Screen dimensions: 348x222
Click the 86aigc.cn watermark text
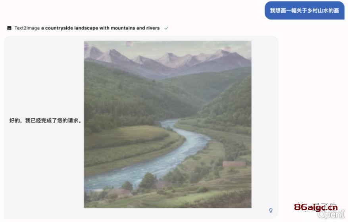click(316, 207)
